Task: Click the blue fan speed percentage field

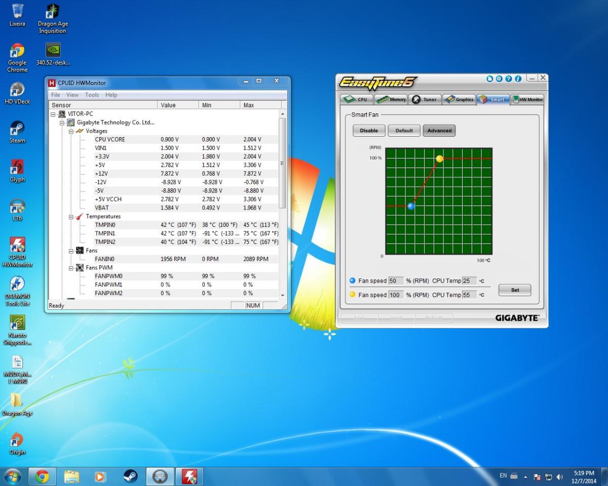Action: (x=396, y=281)
